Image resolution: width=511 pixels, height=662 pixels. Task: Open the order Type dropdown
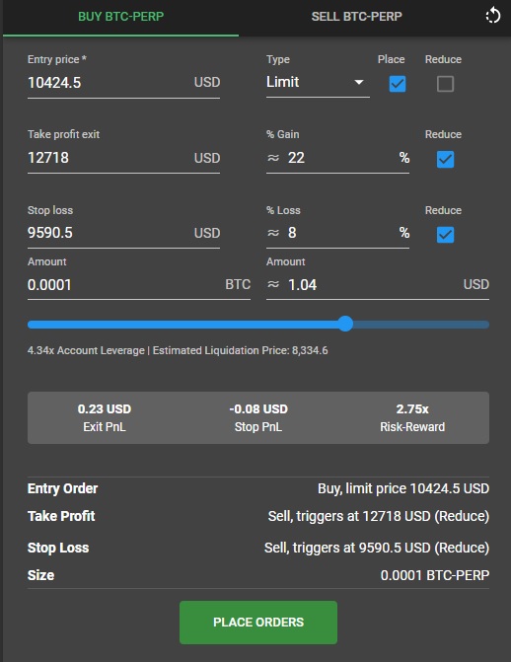(318, 82)
